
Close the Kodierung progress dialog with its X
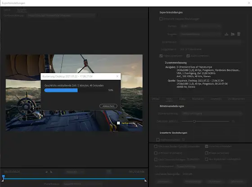tap(117, 76)
